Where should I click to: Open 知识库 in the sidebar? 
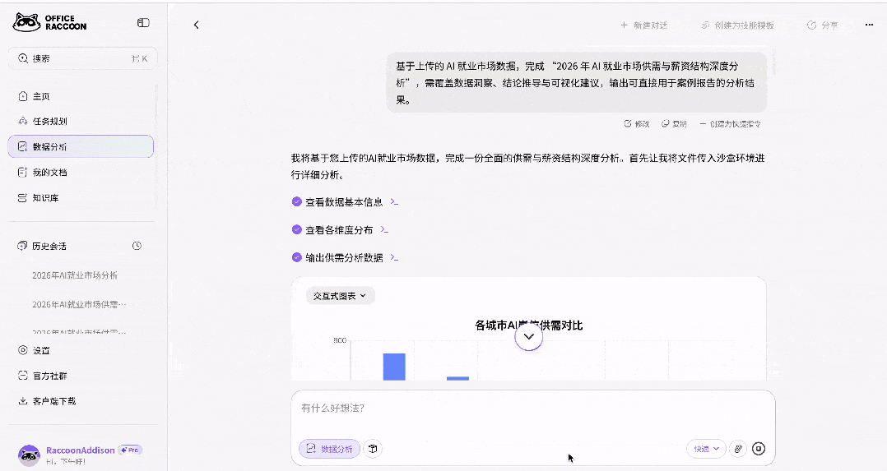coord(81,198)
